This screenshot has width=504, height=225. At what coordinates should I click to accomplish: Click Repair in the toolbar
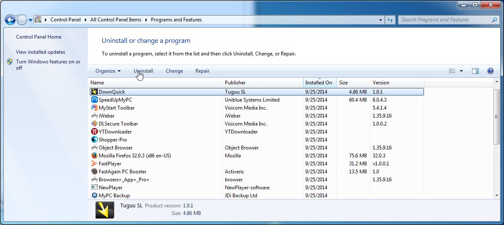(202, 71)
